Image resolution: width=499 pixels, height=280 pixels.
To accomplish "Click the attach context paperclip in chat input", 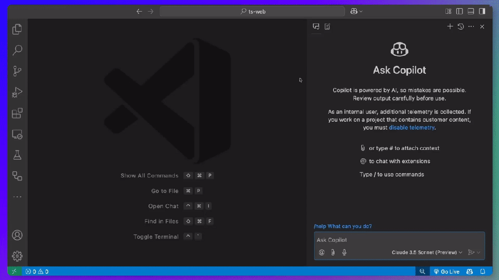I will [333, 252].
